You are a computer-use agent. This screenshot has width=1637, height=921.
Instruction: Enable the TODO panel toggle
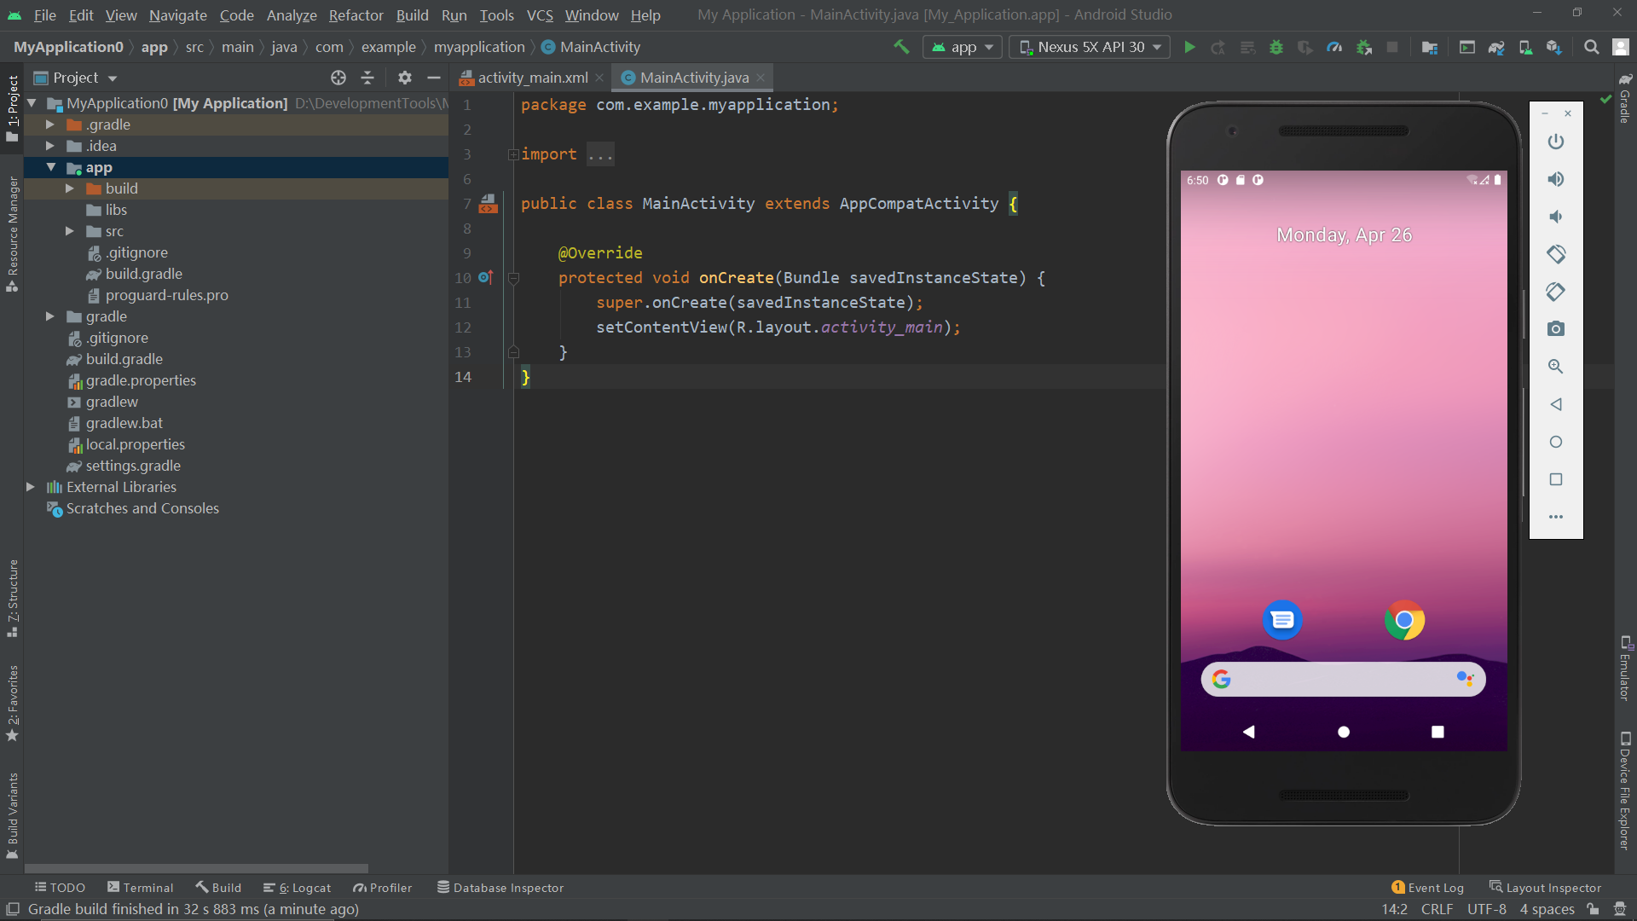[x=60, y=887]
